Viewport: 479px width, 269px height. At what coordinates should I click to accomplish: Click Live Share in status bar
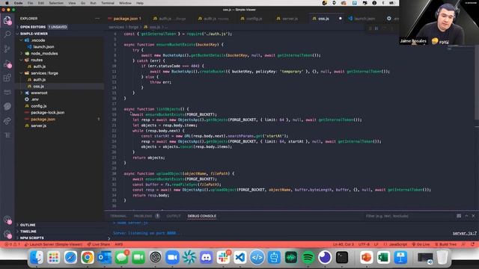[x=98, y=244]
